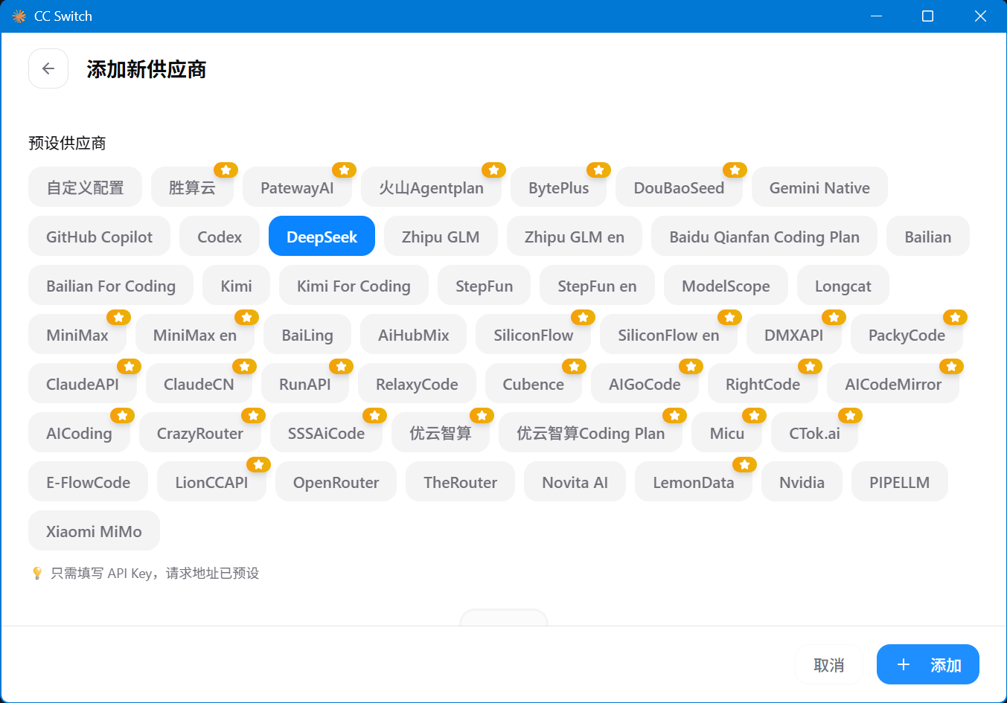Click the star badge on MiniMax en
1007x703 pixels.
pos(246,318)
